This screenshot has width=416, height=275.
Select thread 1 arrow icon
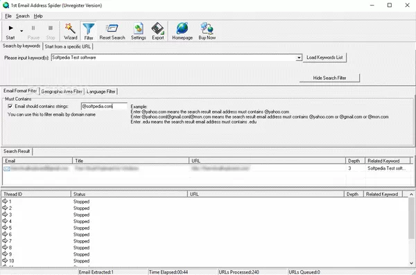(5, 202)
